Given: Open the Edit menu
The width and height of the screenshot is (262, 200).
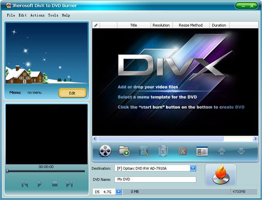Looking at the screenshot, I should pyautogui.click(x=23, y=15).
